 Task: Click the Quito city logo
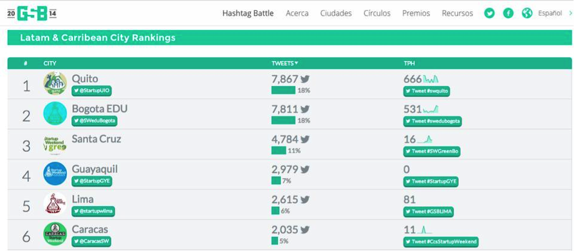(x=55, y=83)
